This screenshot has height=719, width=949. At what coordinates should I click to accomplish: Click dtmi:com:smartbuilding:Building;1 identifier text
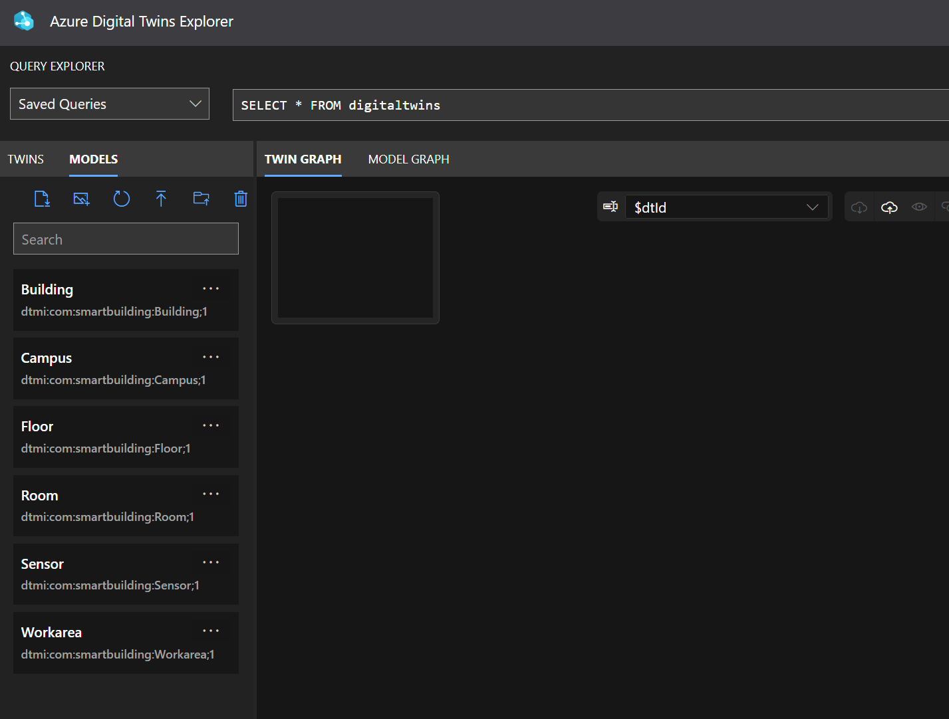(114, 312)
